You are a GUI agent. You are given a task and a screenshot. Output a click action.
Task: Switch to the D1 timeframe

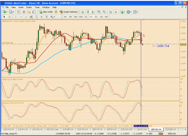(96, 17)
